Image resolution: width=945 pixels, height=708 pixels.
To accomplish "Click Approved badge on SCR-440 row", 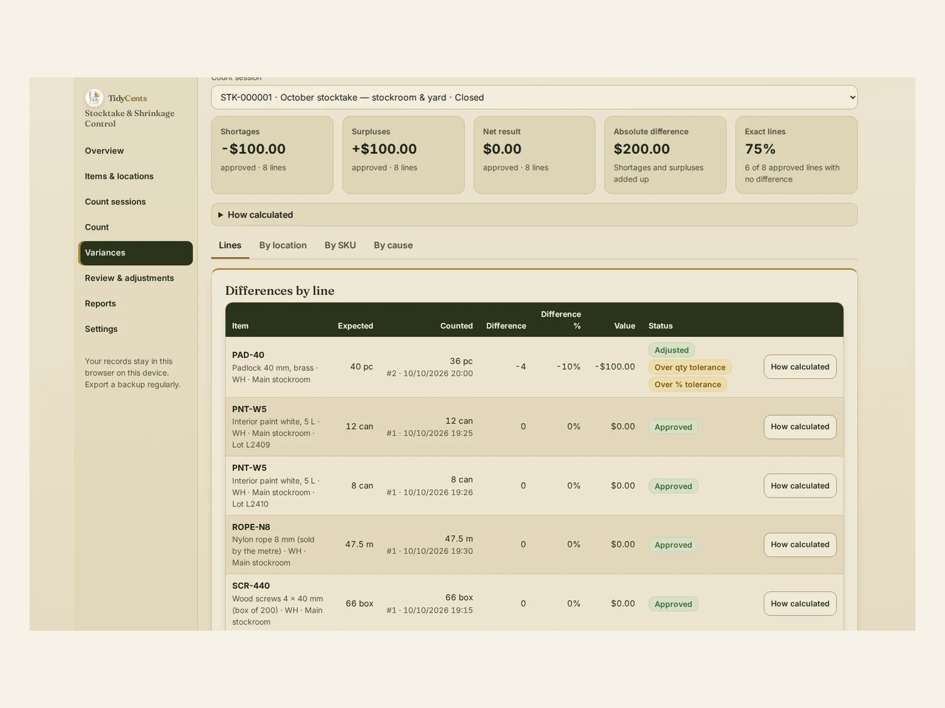I will [x=673, y=604].
